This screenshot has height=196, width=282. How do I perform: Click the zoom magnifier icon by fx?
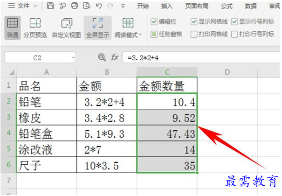pyautogui.click(x=102, y=57)
